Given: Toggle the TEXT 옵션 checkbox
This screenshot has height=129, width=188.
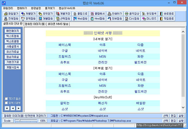Looking at the screenshot, I should pyautogui.click(x=6, y=98).
